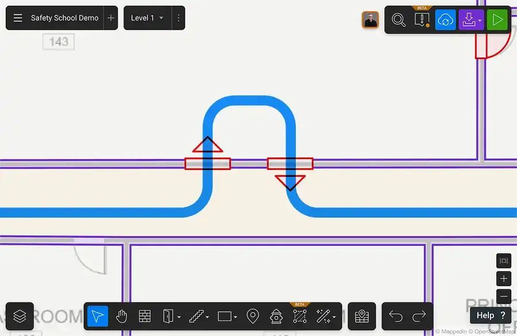This screenshot has height=336, width=517.
Task: Pick the Location pin tool
Action: pos(253,316)
